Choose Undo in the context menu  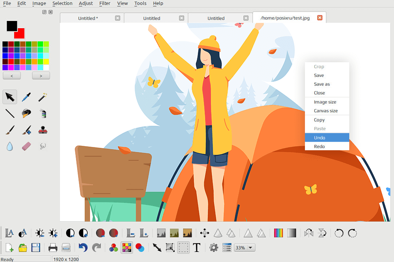point(327,138)
